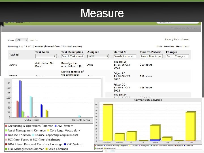Image resolution: width=204 pixels, height=153 pixels.
Task: Click AML System legend swatch
Action: (x=56, y=126)
